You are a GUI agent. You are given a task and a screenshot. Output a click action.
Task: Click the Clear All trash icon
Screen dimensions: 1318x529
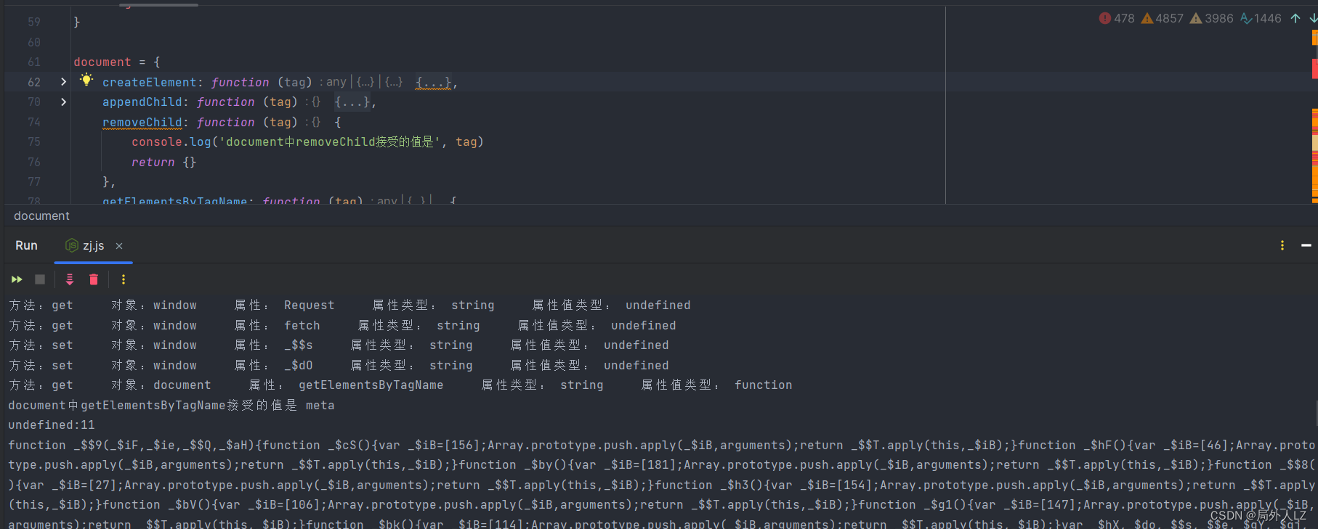[x=94, y=279]
